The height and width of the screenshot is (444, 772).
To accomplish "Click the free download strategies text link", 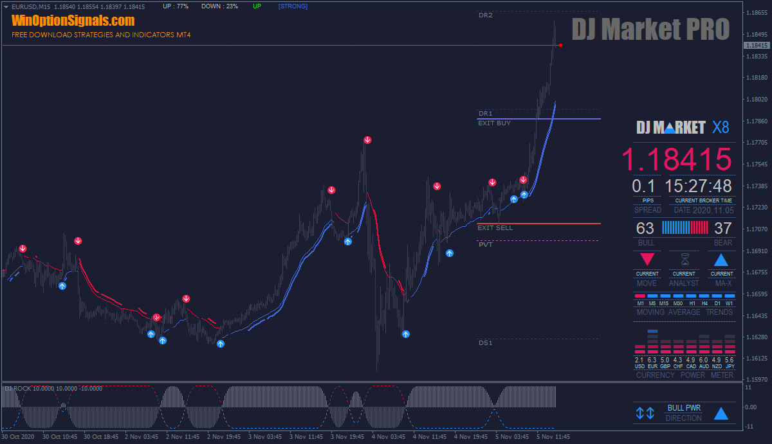I will 101,35.
